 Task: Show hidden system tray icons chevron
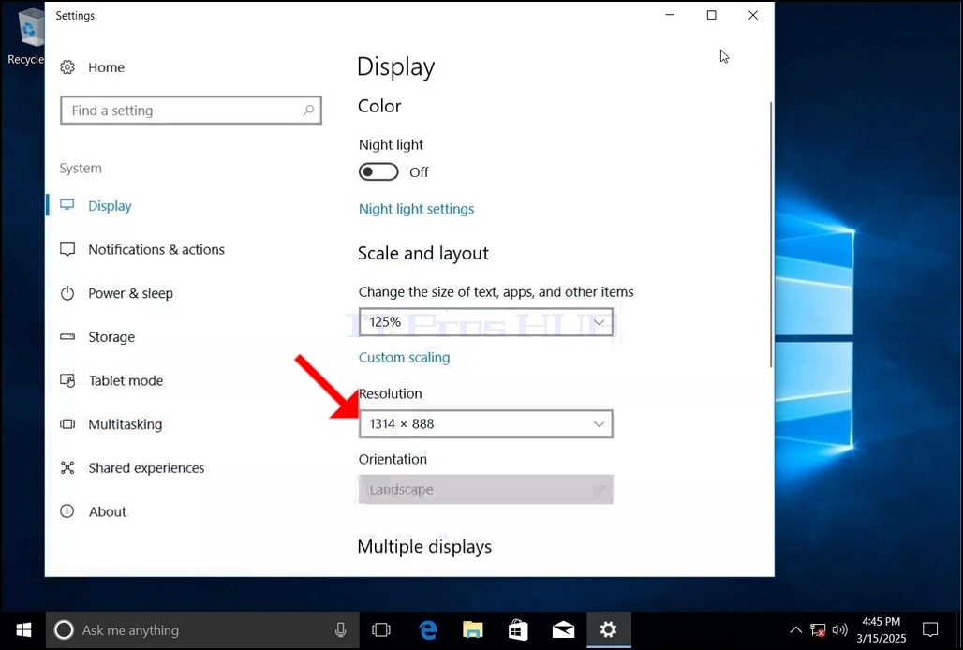point(795,629)
